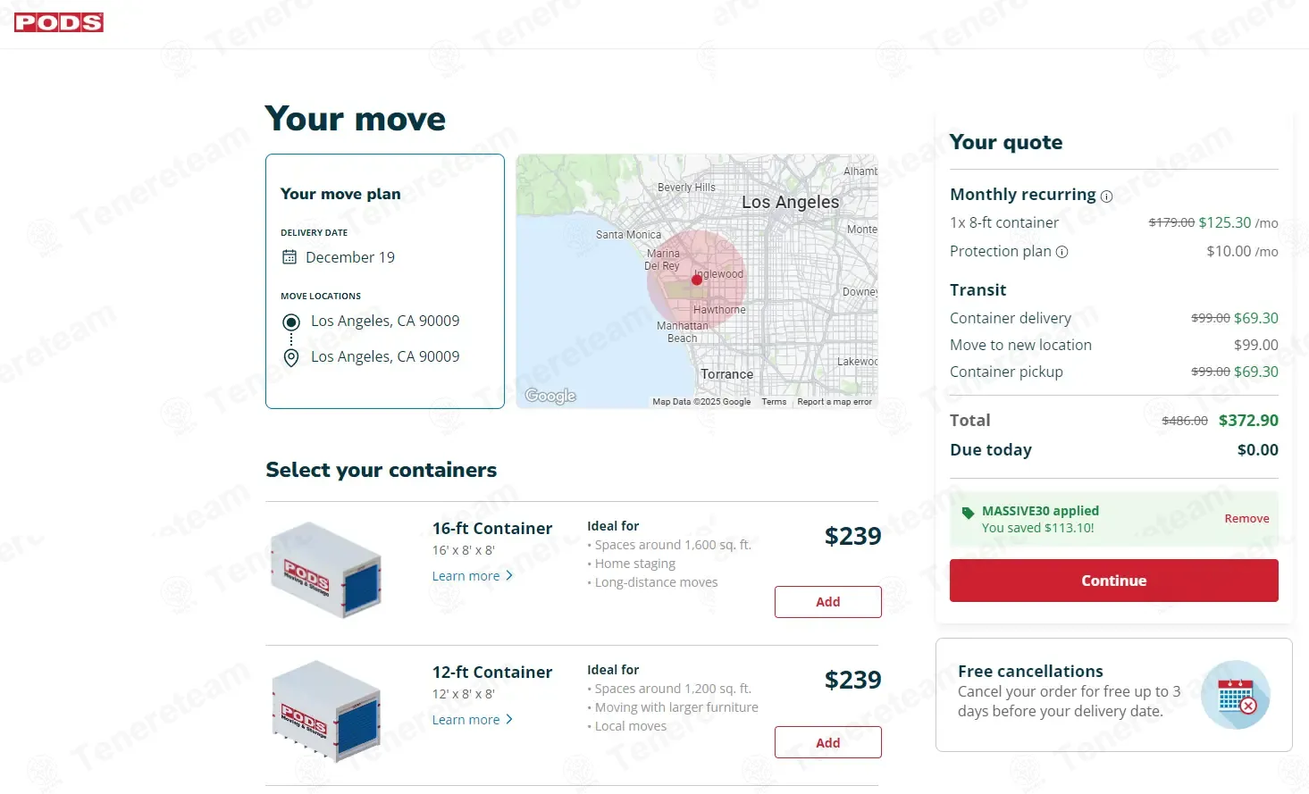Open Monthly recurring info icon
The height and width of the screenshot is (794, 1309).
tap(1106, 196)
